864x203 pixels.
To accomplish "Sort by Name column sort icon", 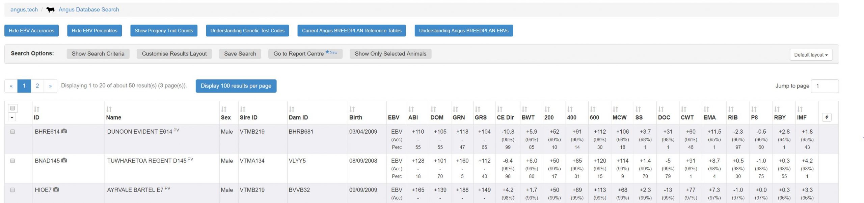I will (109, 109).
